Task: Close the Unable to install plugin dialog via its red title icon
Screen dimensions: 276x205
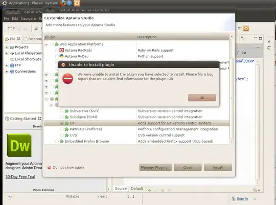Action: tap(63, 65)
